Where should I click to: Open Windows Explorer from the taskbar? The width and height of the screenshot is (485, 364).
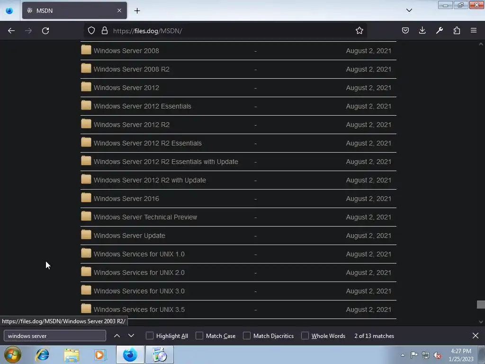pyautogui.click(x=72, y=355)
